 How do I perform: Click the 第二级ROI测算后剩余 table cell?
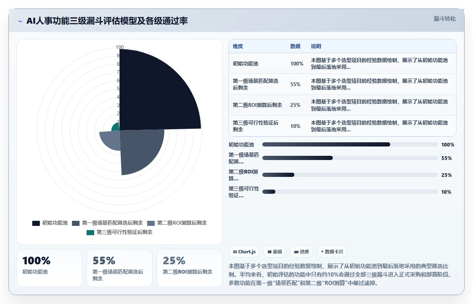257,105
